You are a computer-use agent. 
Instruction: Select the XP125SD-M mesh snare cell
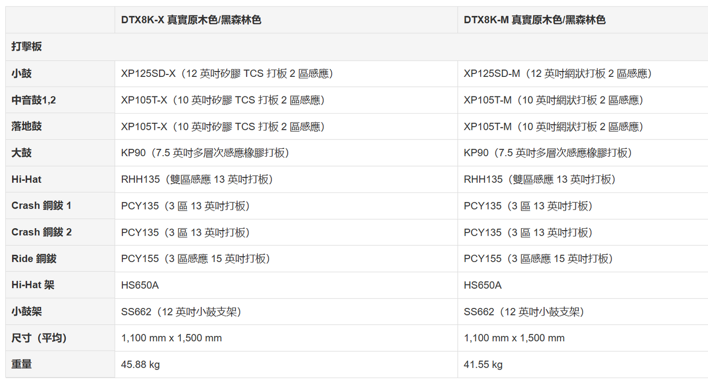pos(558,73)
